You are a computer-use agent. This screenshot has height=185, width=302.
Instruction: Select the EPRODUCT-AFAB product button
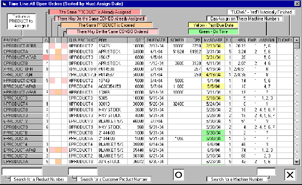23,150
